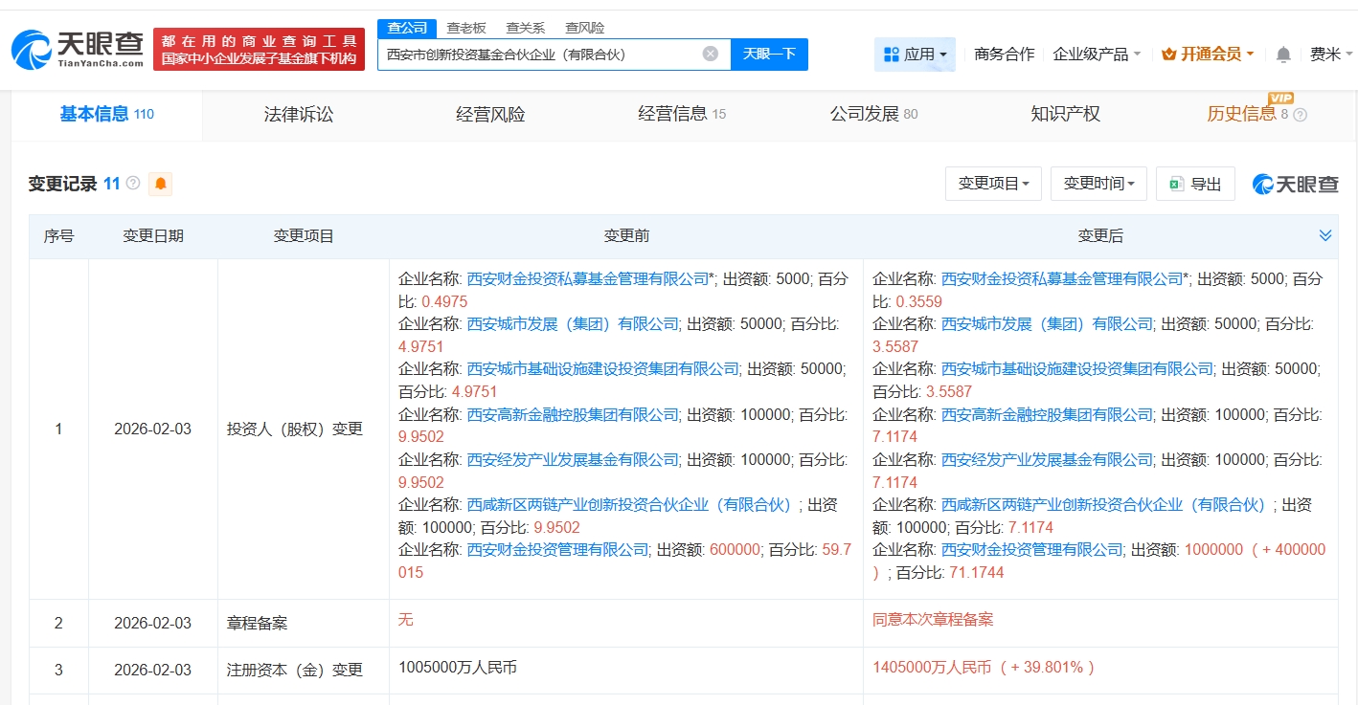The width and height of the screenshot is (1358, 705).
Task: Click the orange alert bell beside 变更记录
Action: [x=160, y=184]
